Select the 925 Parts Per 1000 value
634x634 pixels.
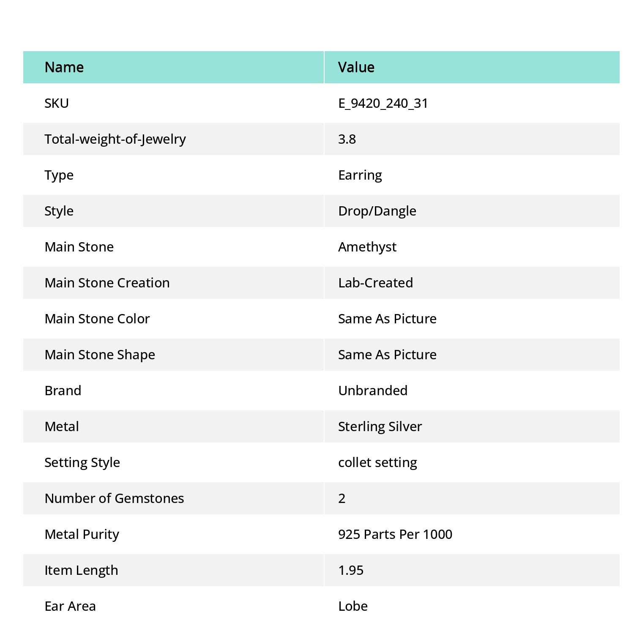pyautogui.click(x=395, y=534)
